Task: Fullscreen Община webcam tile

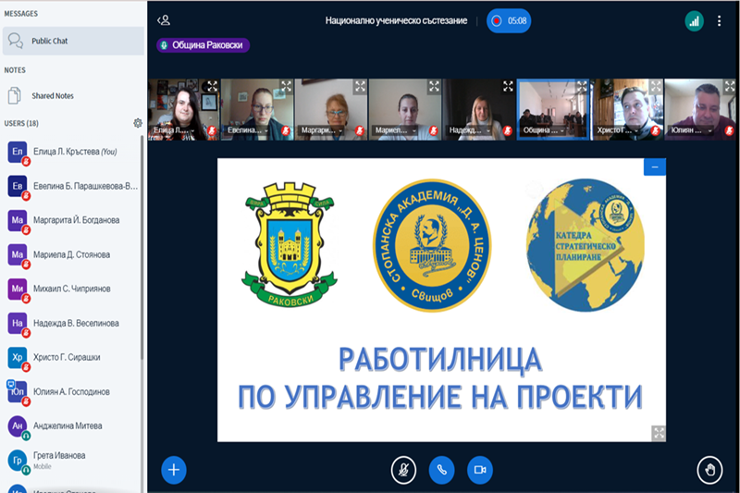Action: point(582,86)
